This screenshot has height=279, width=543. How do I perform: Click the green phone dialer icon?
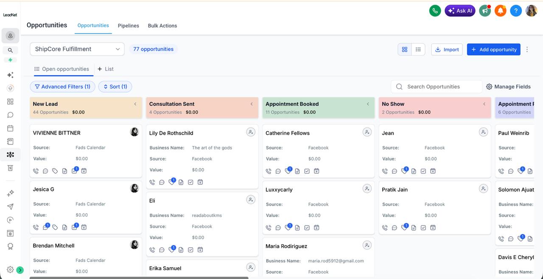click(435, 11)
